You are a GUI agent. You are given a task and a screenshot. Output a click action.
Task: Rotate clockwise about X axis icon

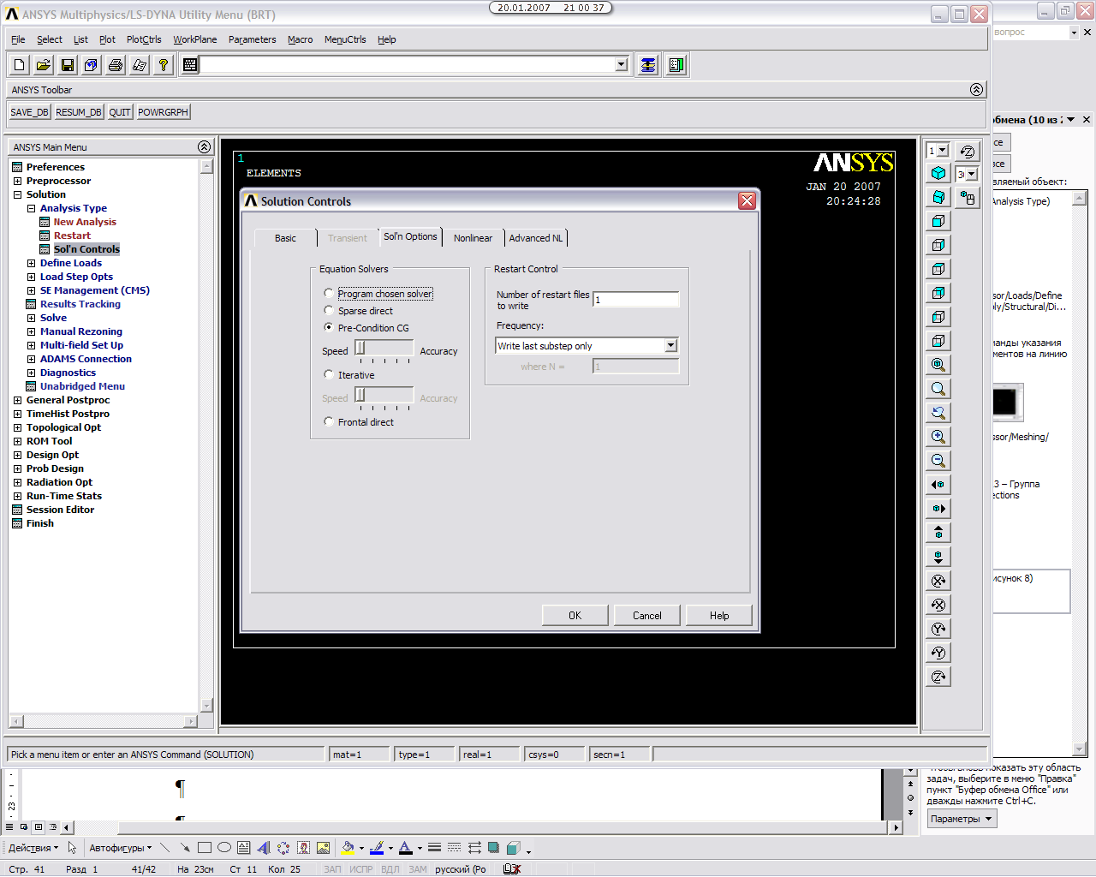click(938, 581)
